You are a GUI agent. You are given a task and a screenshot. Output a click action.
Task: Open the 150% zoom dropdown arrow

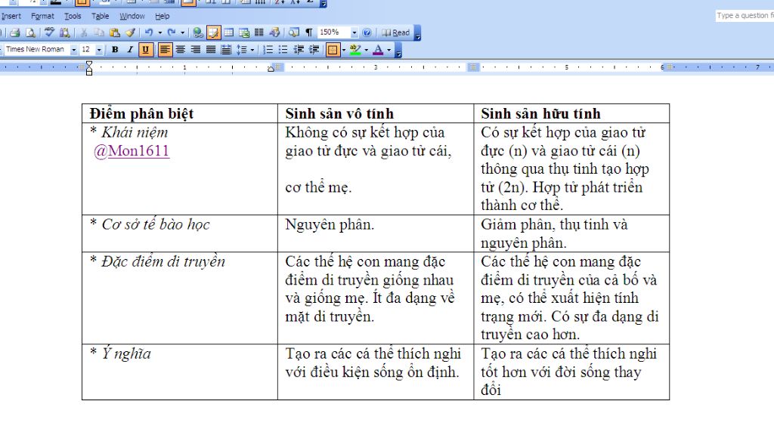354,32
